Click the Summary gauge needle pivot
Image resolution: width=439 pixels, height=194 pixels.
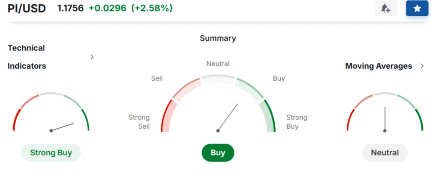click(218, 130)
